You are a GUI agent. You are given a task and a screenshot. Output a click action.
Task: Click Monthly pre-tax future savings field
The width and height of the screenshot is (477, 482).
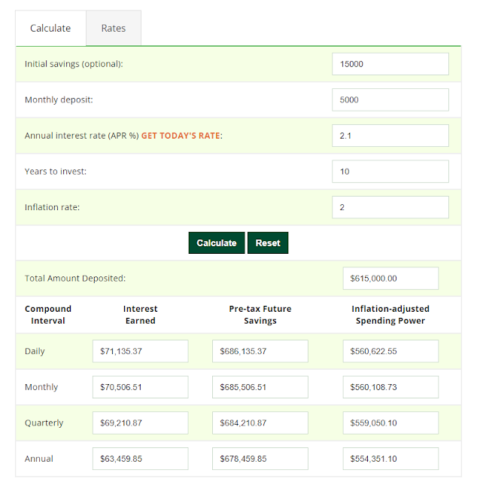260,387
